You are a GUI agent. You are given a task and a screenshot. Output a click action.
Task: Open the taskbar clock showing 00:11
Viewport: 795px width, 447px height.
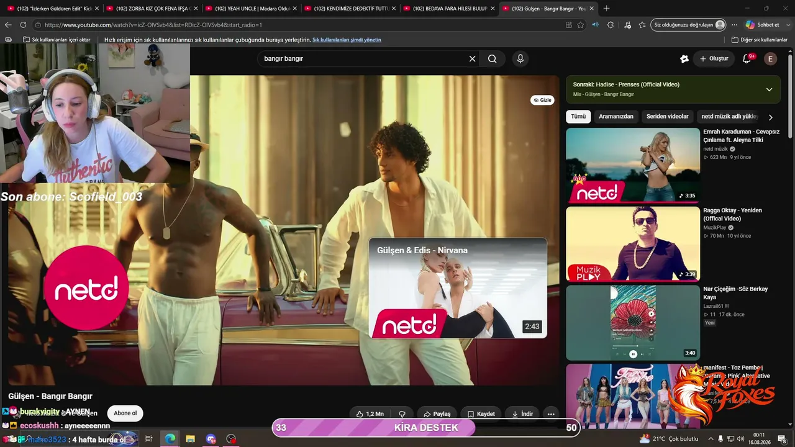point(758,439)
